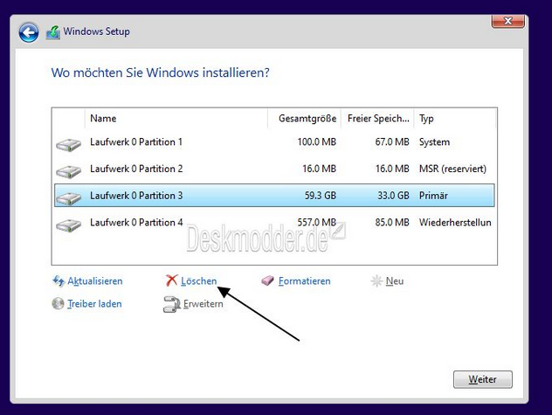Select Laufwerk 0 Partition 4
This screenshot has height=415, width=552.
[274, 222]
